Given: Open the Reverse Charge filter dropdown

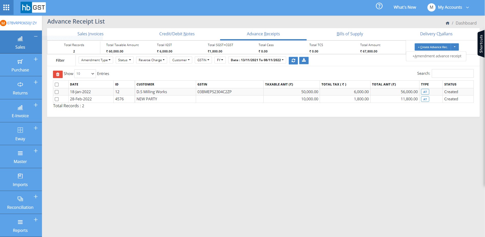Looking at the screenshot, I should [152, 60].
